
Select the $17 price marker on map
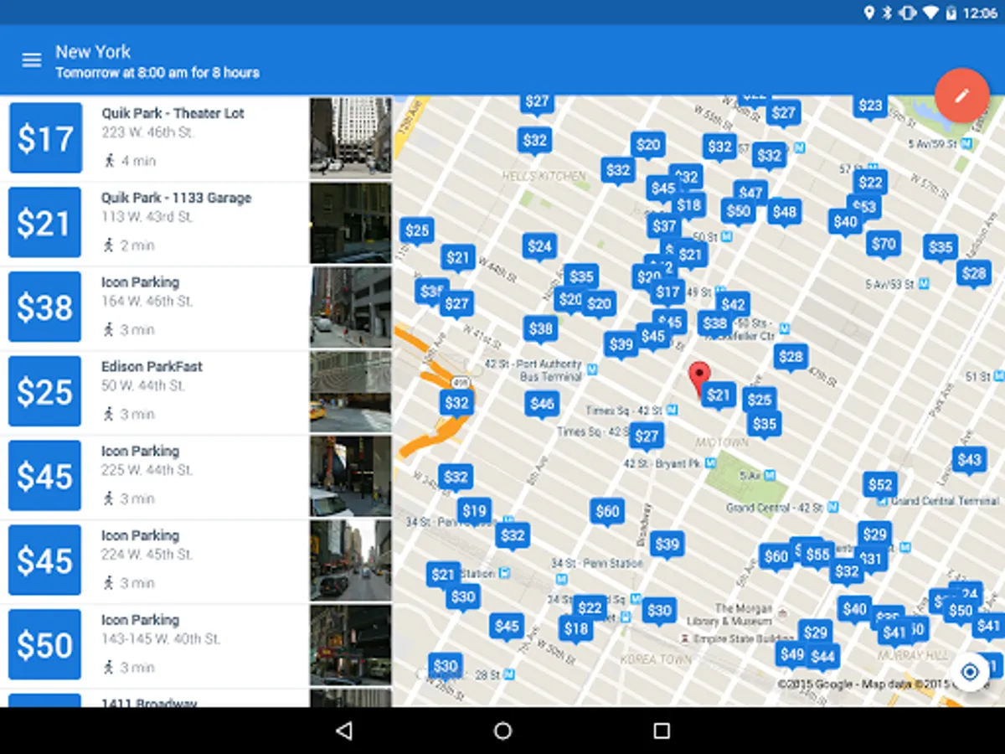point(667,293)
